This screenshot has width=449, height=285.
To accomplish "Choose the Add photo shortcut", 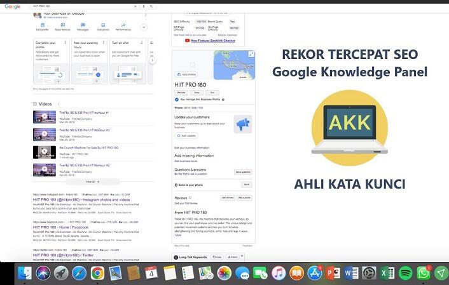I will point(103,27).
